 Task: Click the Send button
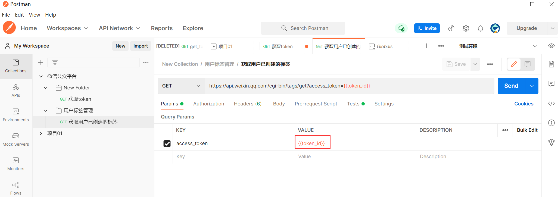click(511, 86)
